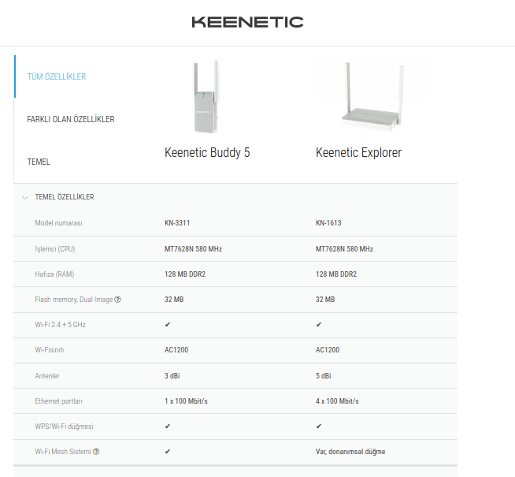Click Buddy 5 Wi-Fi 2.4 + 5 GHz checkmark
This screenshot has height=477, width=515.
point(168,325)
